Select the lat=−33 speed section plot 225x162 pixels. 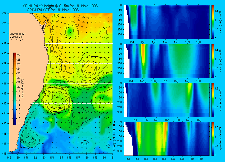tap(166, 139)
